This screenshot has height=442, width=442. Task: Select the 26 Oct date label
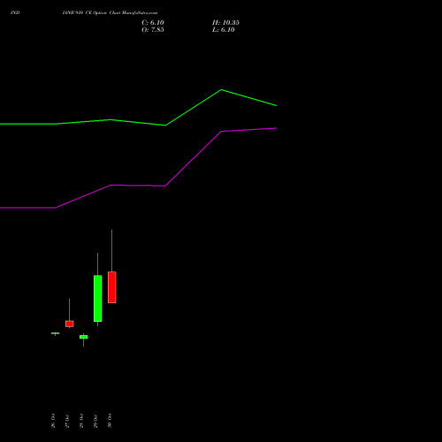(x=53, y=421)
